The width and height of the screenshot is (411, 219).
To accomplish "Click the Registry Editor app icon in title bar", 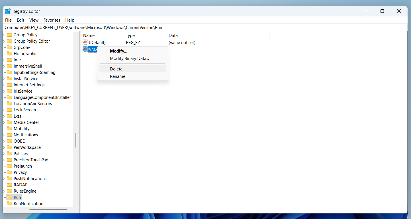I will [8, 11].
